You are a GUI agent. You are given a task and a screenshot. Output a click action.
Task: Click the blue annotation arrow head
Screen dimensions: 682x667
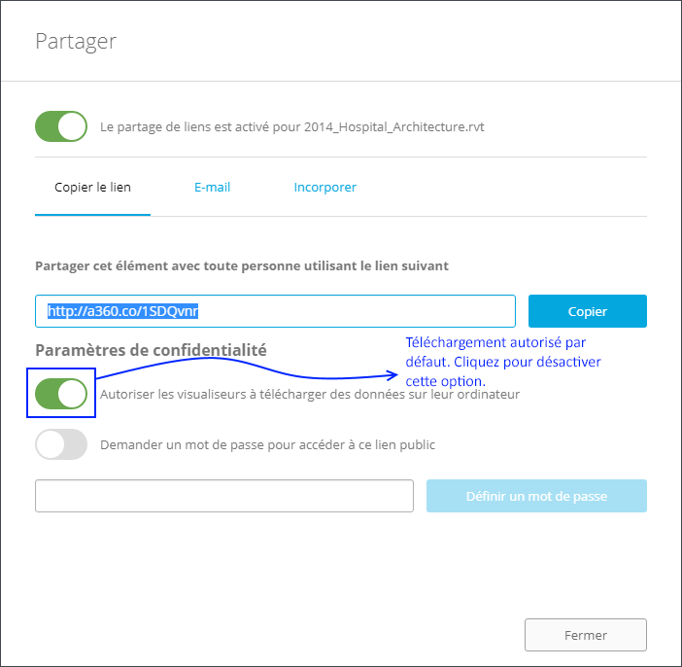[x=395, y=373]
